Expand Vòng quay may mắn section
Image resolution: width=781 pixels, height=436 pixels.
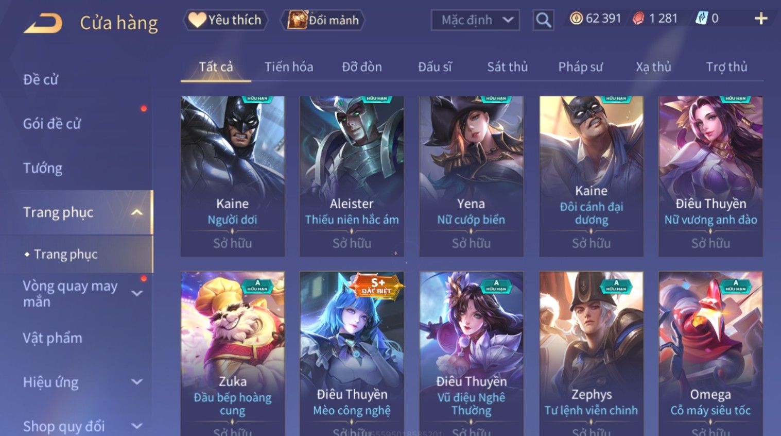click(137, 293)
